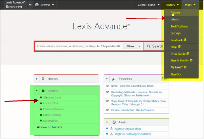Click the Lexis Advance Research logo
This screenshot has width=204, height=139.
[15, 5]
